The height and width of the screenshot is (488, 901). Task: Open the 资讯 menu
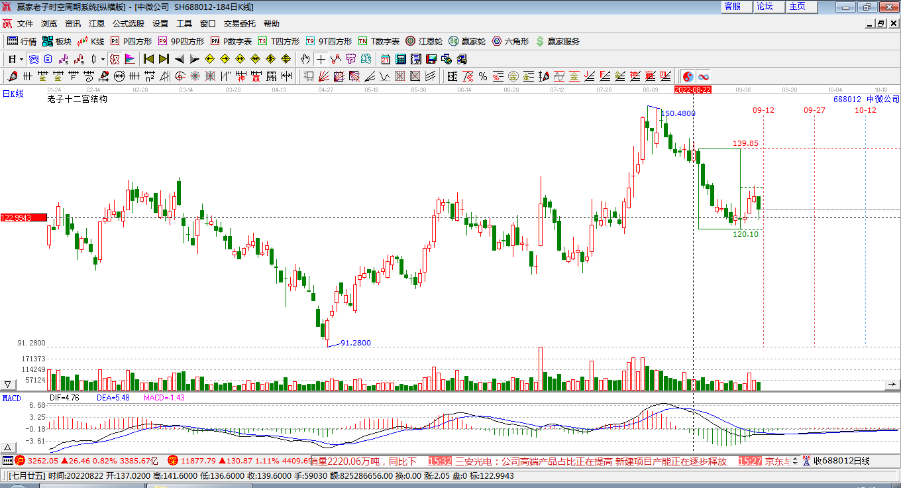coord(73,23)
